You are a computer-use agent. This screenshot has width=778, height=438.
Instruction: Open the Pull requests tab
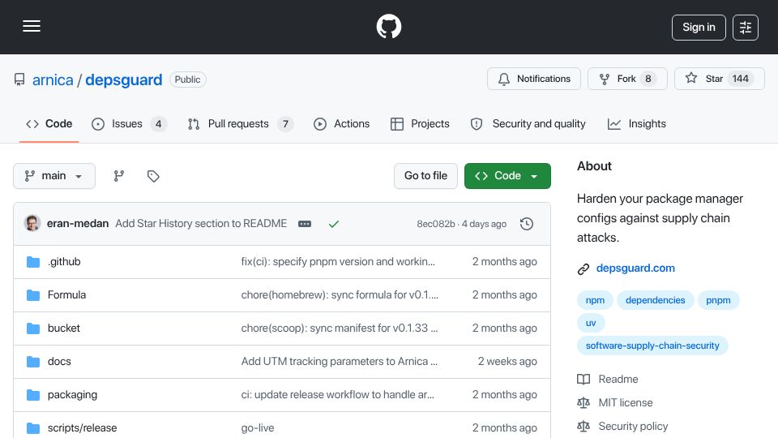tap(241, 123)
